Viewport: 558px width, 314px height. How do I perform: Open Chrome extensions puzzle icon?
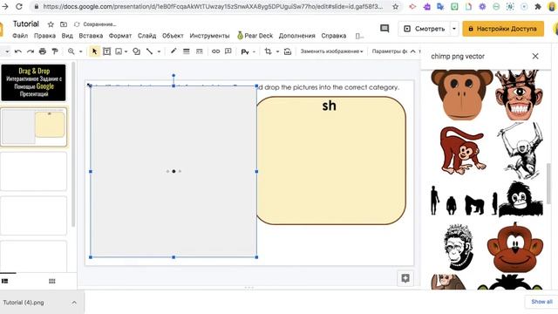pos(538,6)
